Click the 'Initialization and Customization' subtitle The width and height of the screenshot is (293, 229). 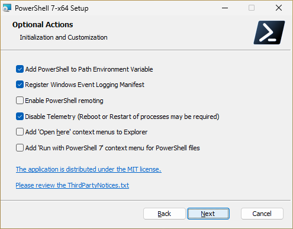[x=63, y=37]
